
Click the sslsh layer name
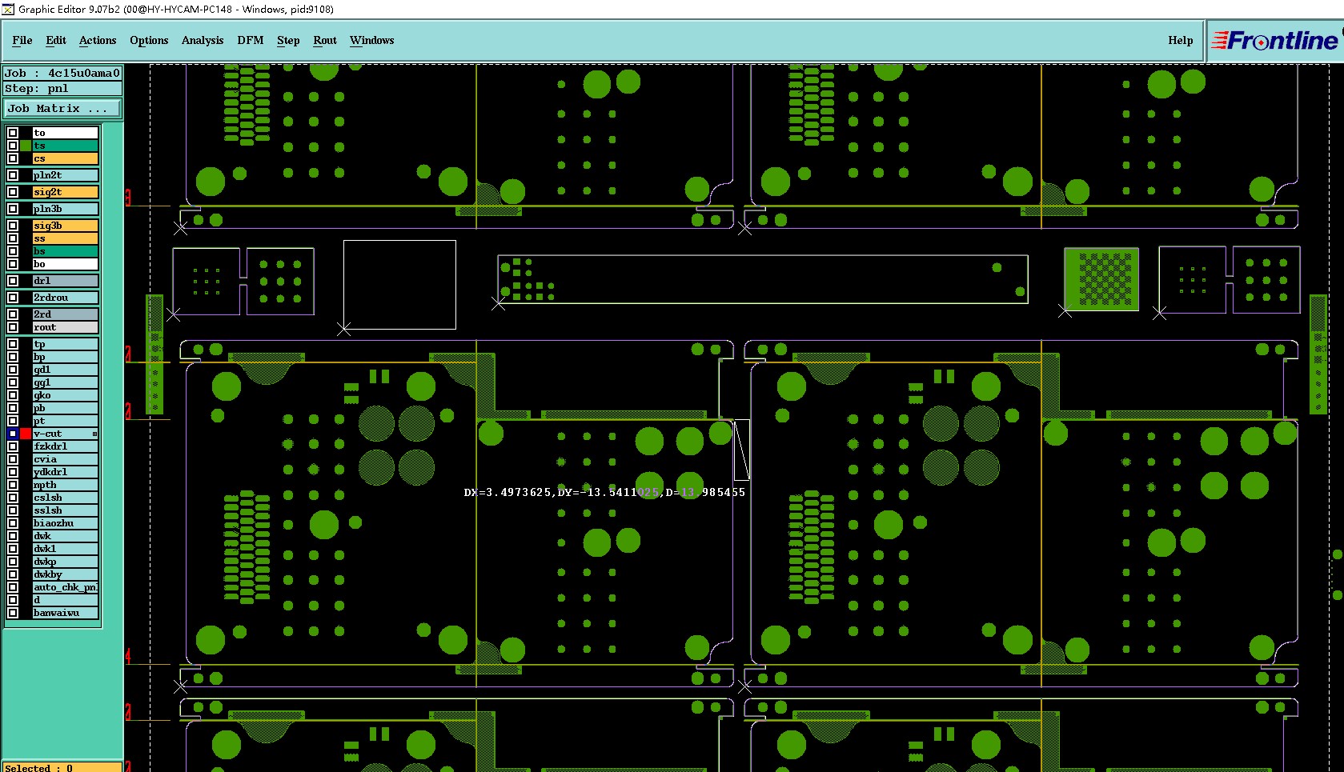click(x=66, y=510)
